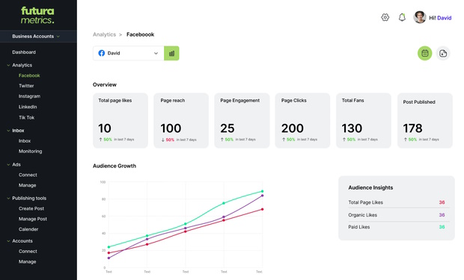Viewport: 464px width, 280px height.
Task: Open the green calendar date picker
Action: point(424,54)
